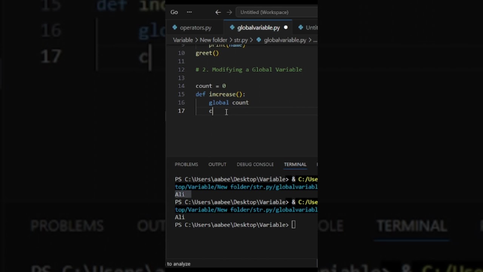Screen dimensions: 483x272
Task: Click the unsaved dot on globalvariable.py tab
Action: [x=286, y=28]
